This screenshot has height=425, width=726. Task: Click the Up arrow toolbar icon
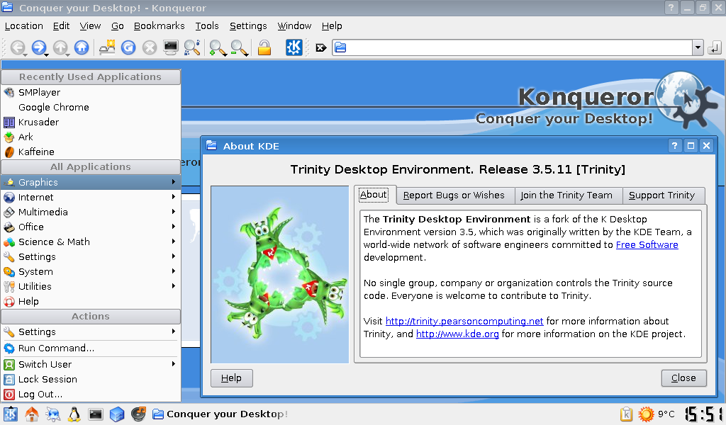[x=60, y=47]
